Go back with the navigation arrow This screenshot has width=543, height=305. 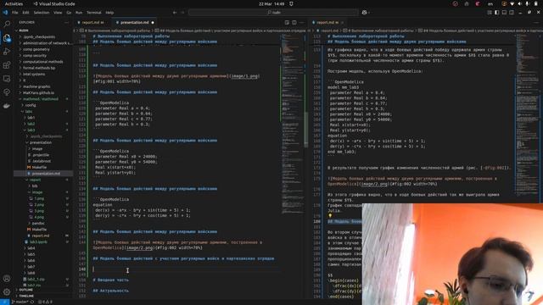[175, 13]
